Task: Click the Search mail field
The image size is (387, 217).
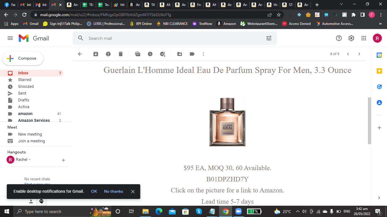Action: pyautogui.click(x=175, y=38)
